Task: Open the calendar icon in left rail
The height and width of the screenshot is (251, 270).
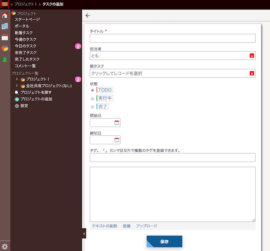Action: coord(5,37)
